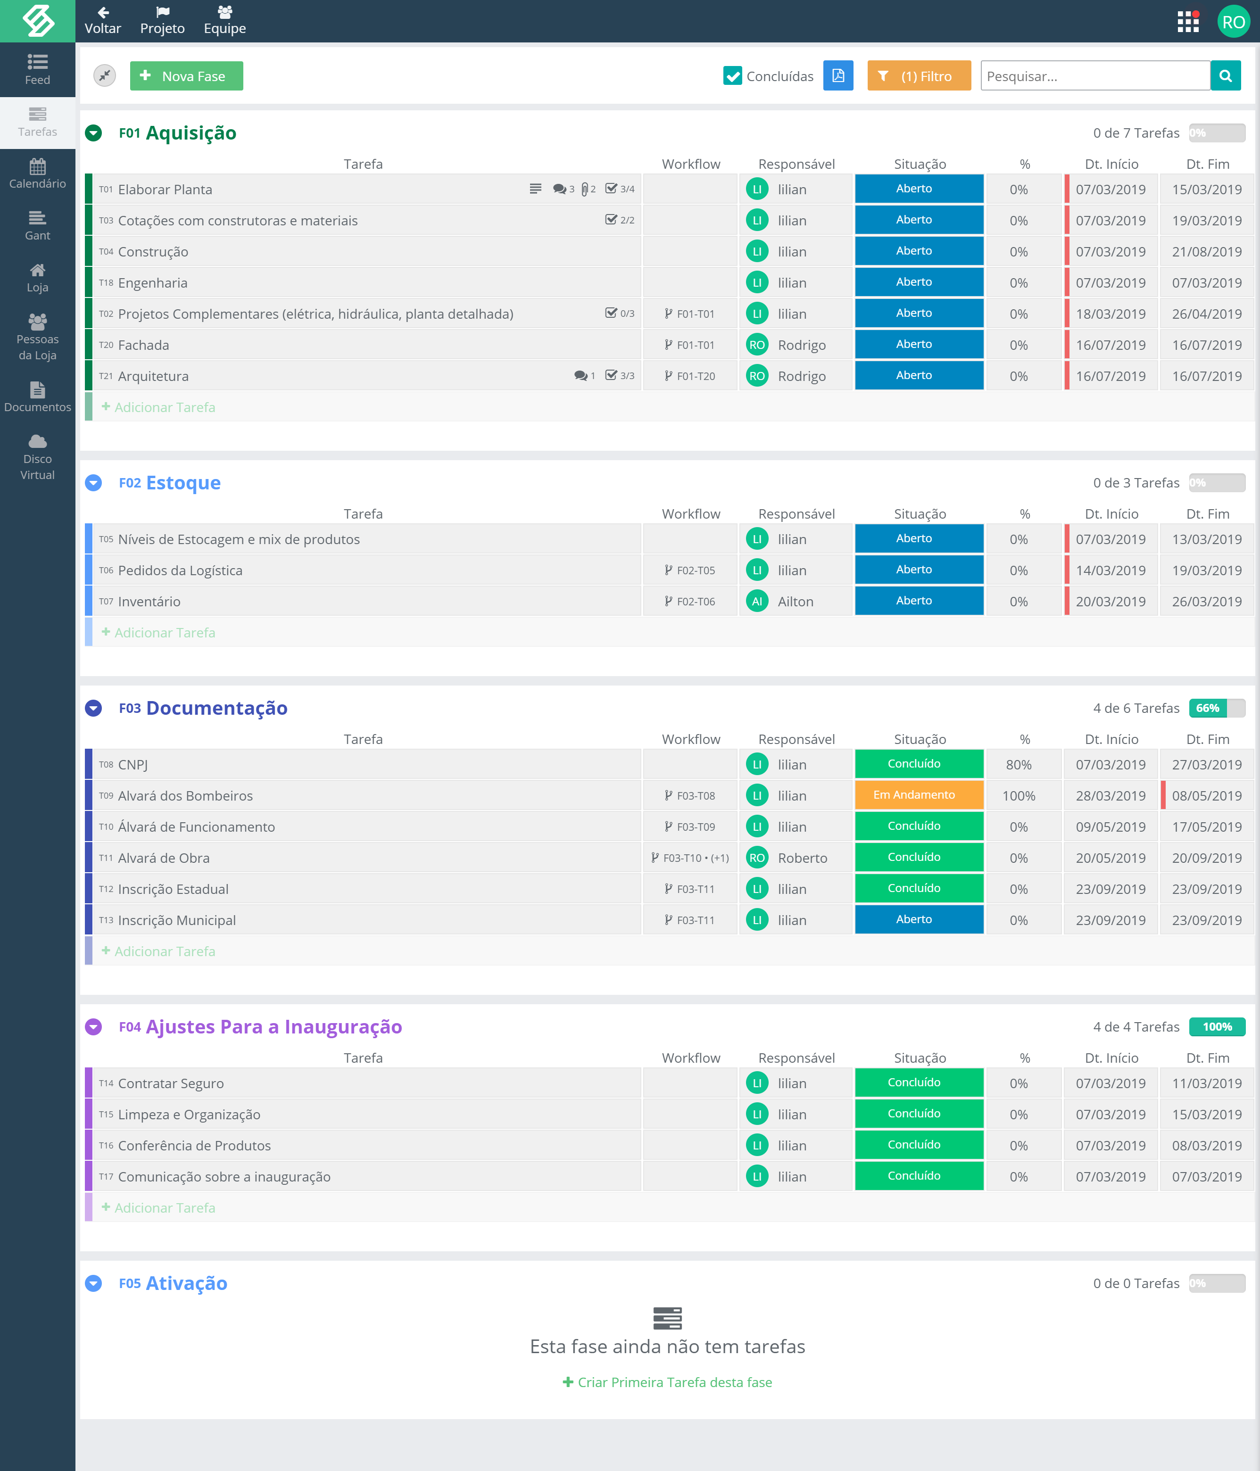Collapse the F02 Estoque phase
This screenshot has height=1471, width=1260.
[x=93, y=483]
